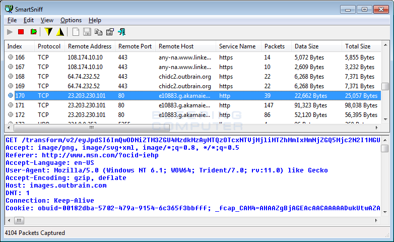
Task: Click status circle icon of row 170
Action: [x=10, y=95]
